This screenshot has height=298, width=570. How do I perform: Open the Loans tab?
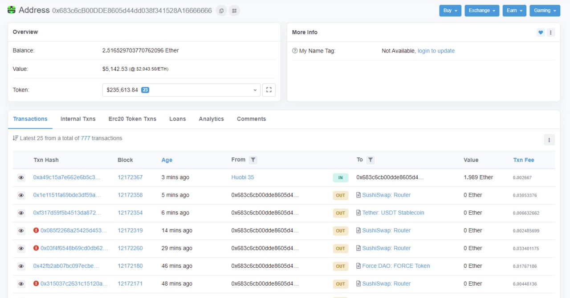coord(178,119)
